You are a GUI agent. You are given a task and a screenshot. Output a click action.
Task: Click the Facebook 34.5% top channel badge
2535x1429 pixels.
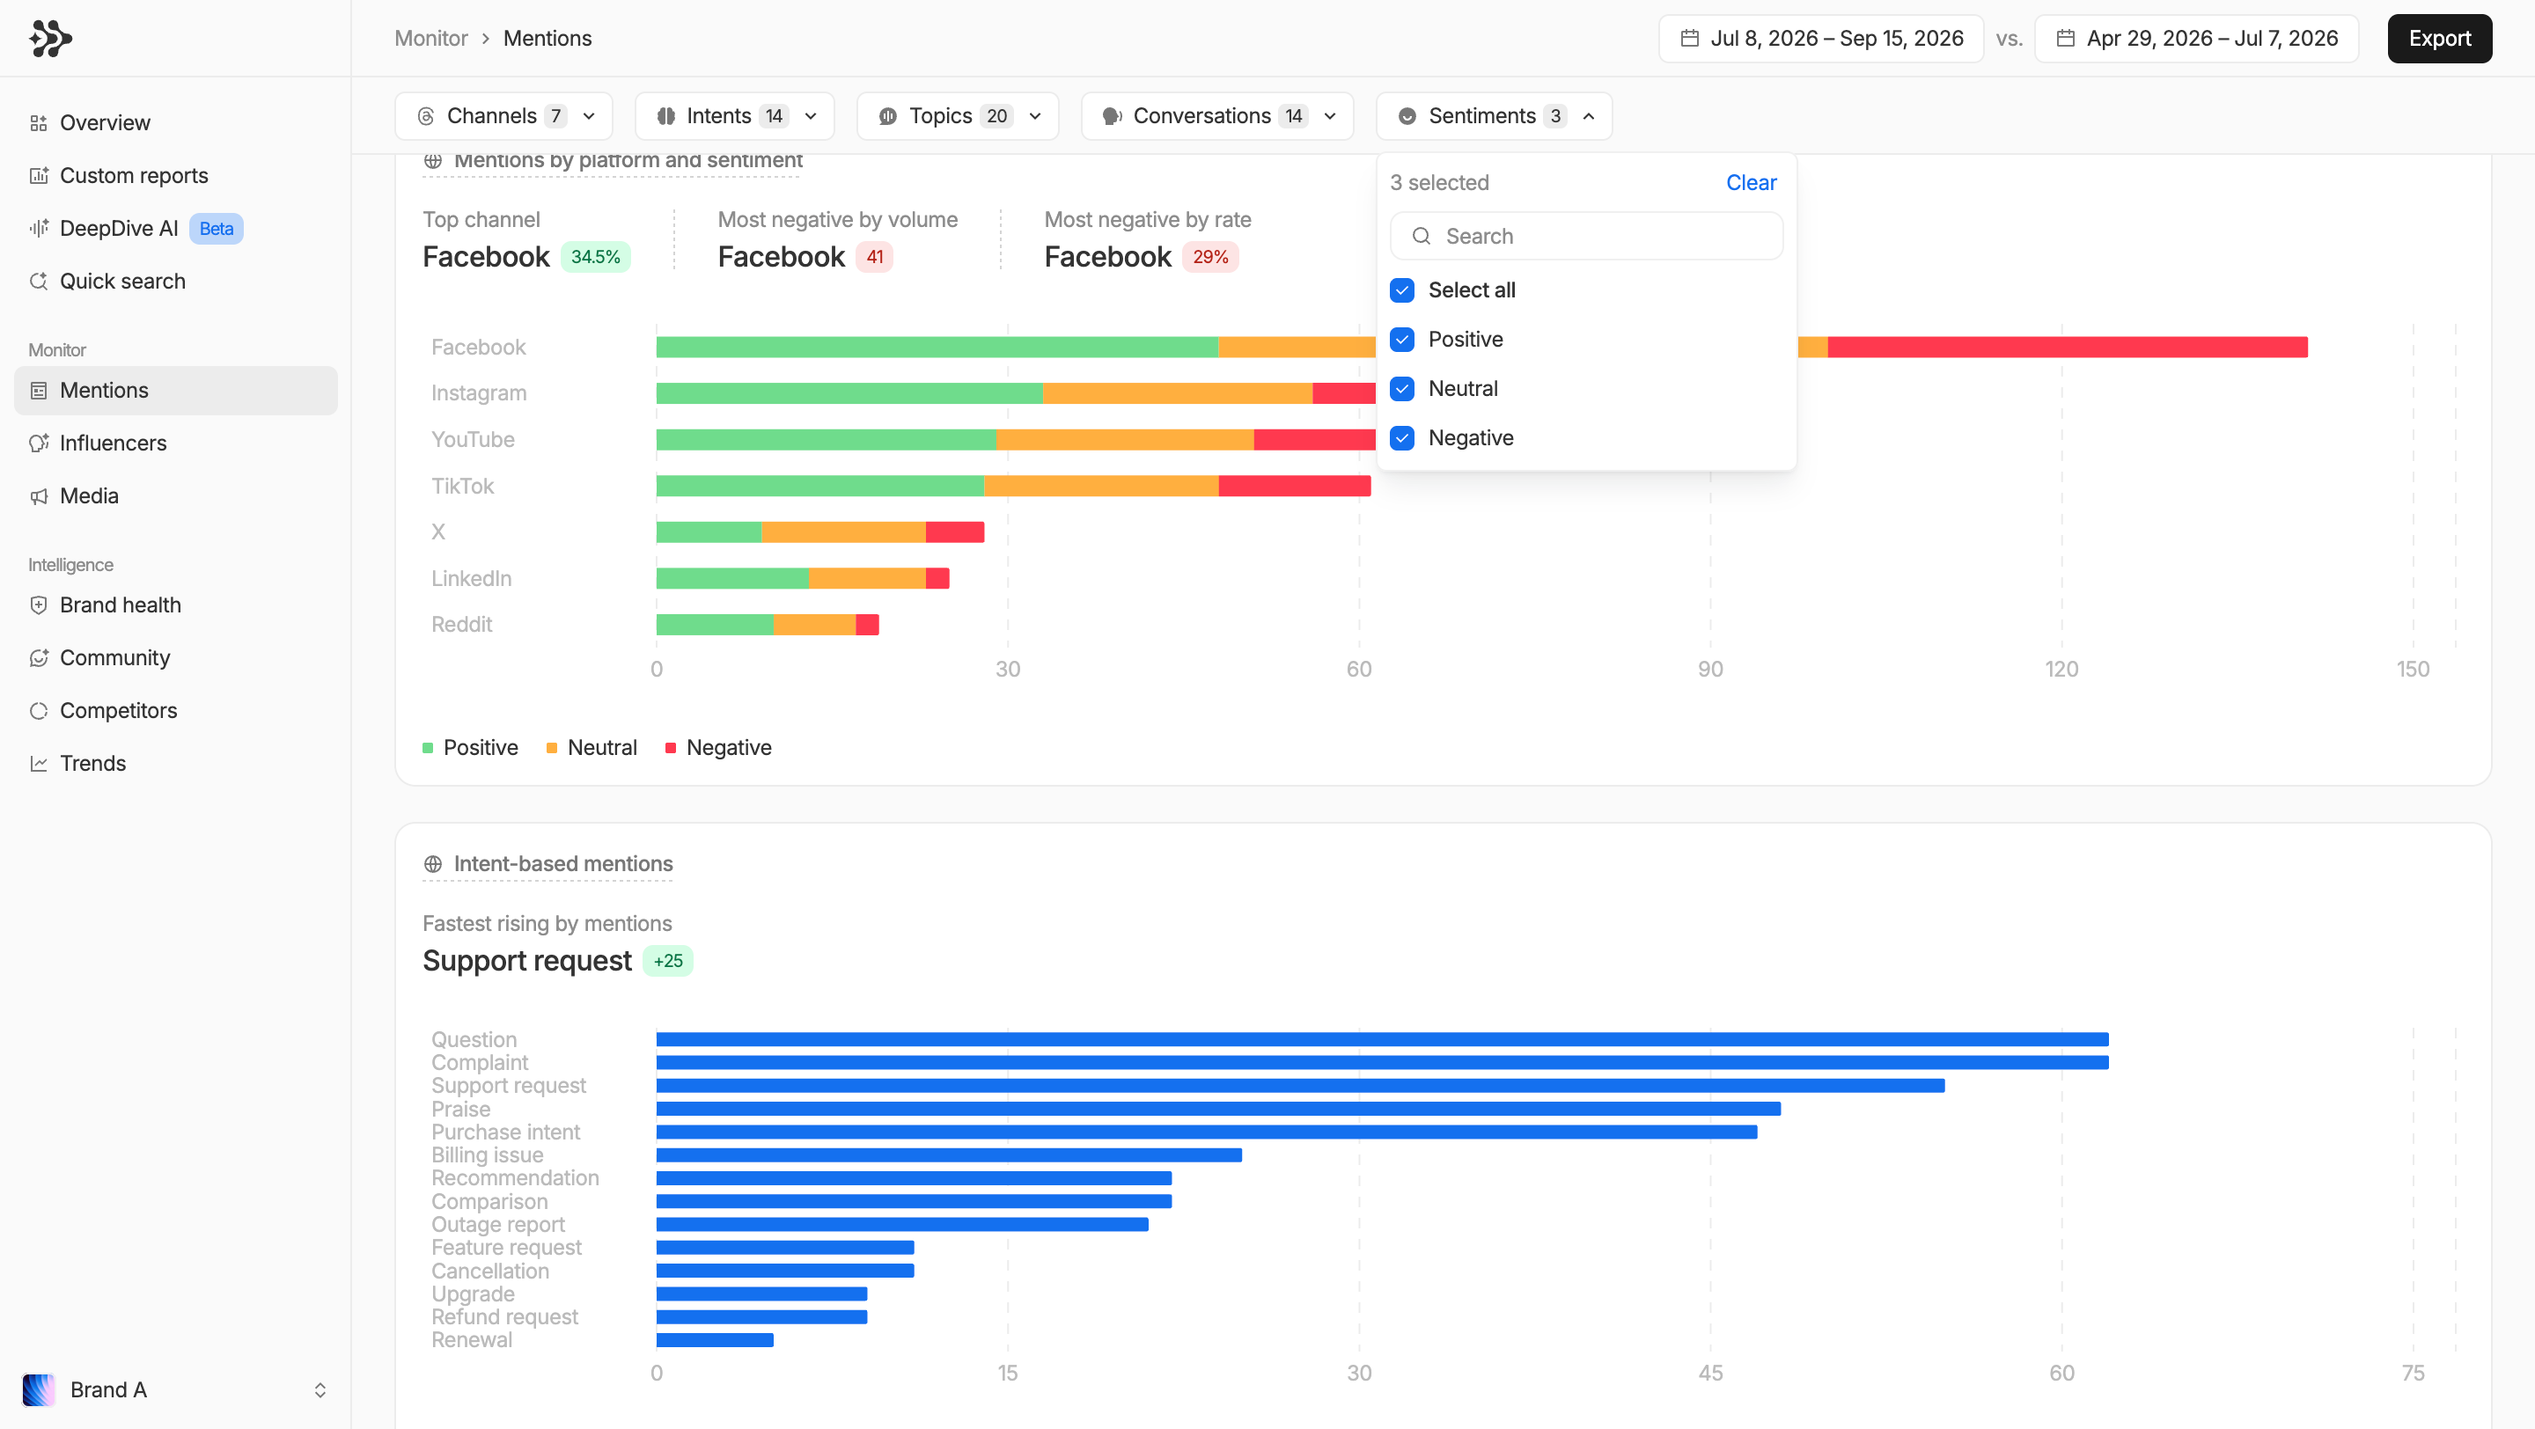click(x=595, y=257)
